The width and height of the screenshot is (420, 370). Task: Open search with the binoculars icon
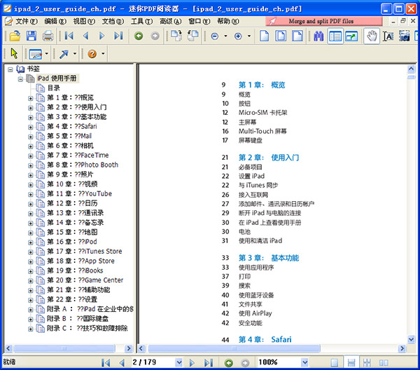[x=318, y=36]
